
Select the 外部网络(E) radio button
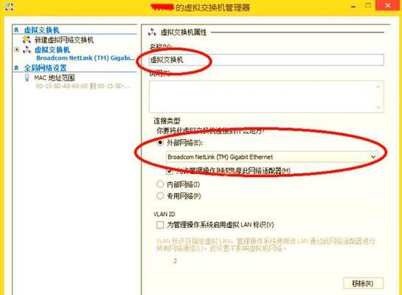(160, 142)
